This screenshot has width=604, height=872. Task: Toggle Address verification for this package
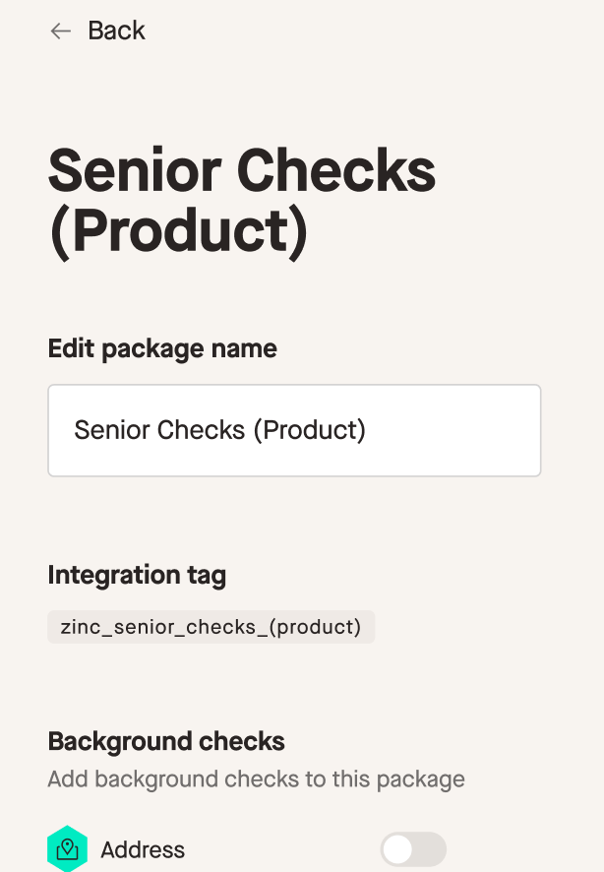coord(412,847)
